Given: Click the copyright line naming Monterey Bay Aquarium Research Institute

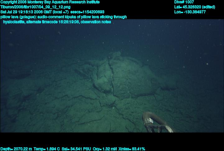Looking at the screenshot, I should click(x=50, y=2).
